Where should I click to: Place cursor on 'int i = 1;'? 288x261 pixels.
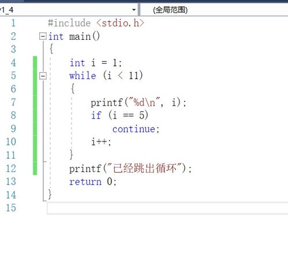(x=95, y=63)
